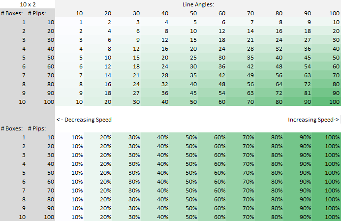
Task: Select the "10 x 2" title cell
Action: point(27,4)
